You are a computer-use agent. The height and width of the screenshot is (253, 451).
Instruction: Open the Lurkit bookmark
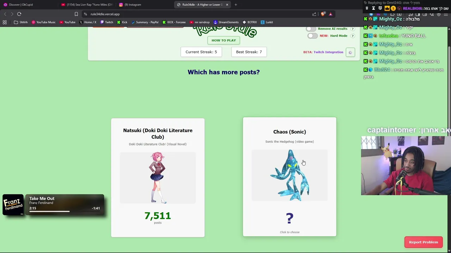click(x=267, y=22)
